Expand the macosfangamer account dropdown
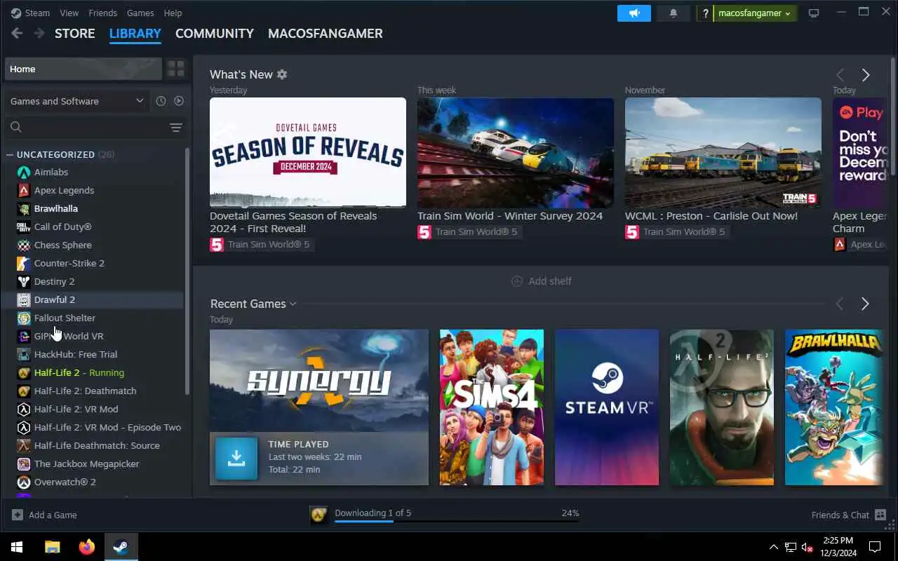This screenshot has height=561, width=898. pyautogui.click(x=755, y=13)
